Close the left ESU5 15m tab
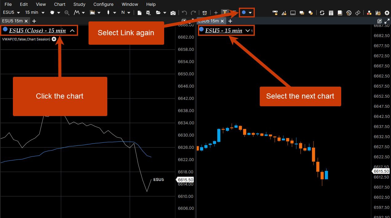The height and width of the screenshot is (218, 391). 26,21
